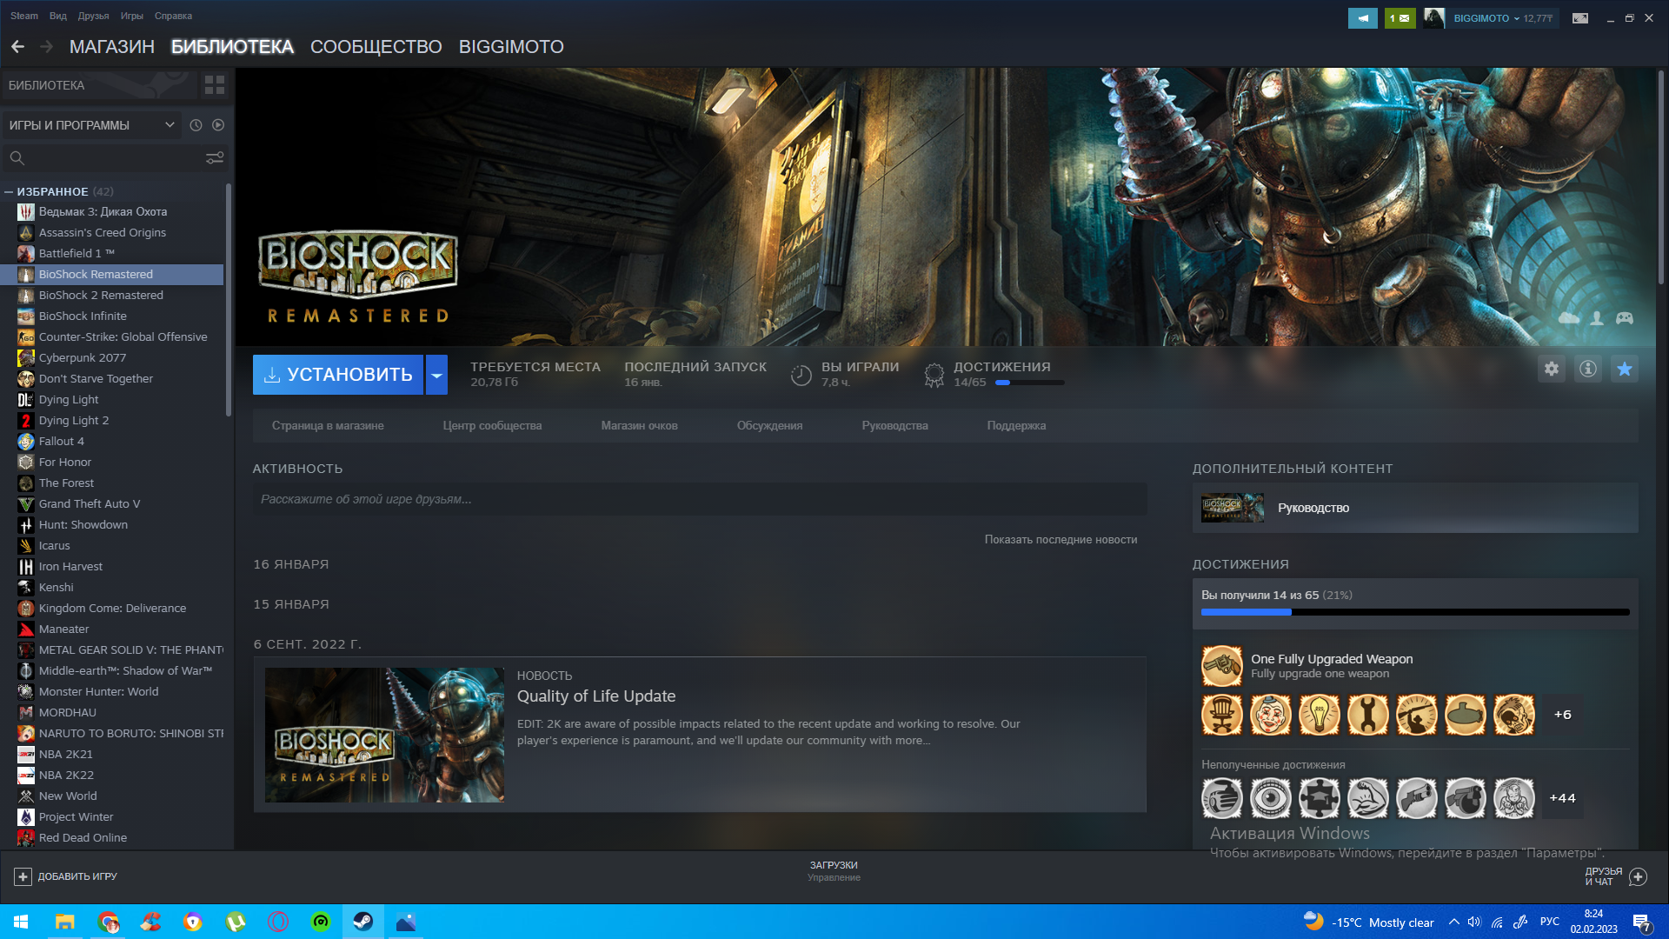Click the +6 more unlocked achievements
1669x939 pixels.
pos(1562,715)
